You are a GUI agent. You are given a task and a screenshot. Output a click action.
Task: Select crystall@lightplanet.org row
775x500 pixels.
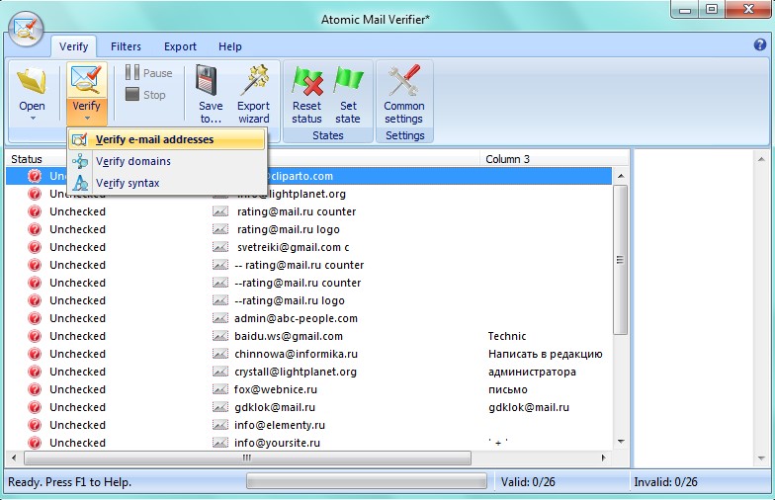click(308, 372)
